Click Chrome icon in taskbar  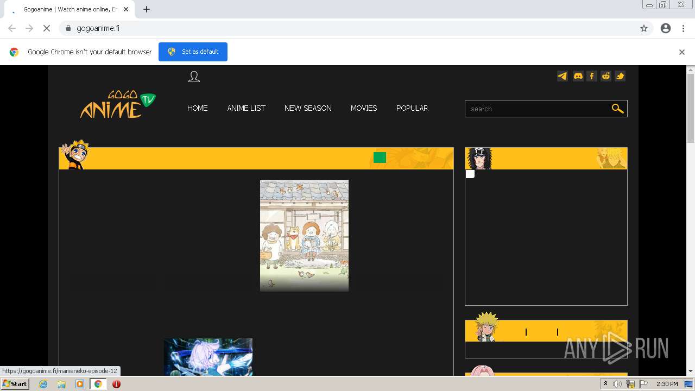click(98, 384)
